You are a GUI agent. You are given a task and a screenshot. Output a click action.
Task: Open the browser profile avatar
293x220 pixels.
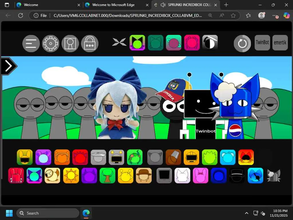(262, 15)
